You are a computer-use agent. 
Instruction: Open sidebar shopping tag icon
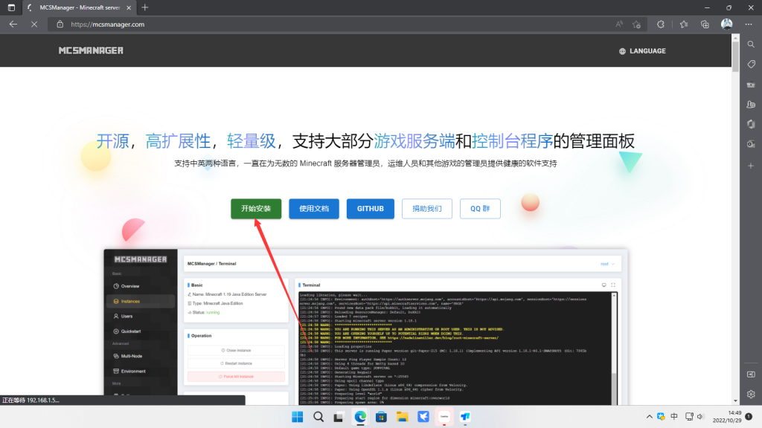(751, 64)
